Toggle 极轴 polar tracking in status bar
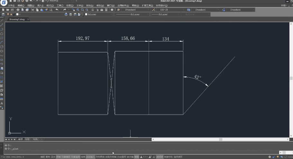Screen dimensions: 293x159 pyautogui.click(x=59, y=157)
